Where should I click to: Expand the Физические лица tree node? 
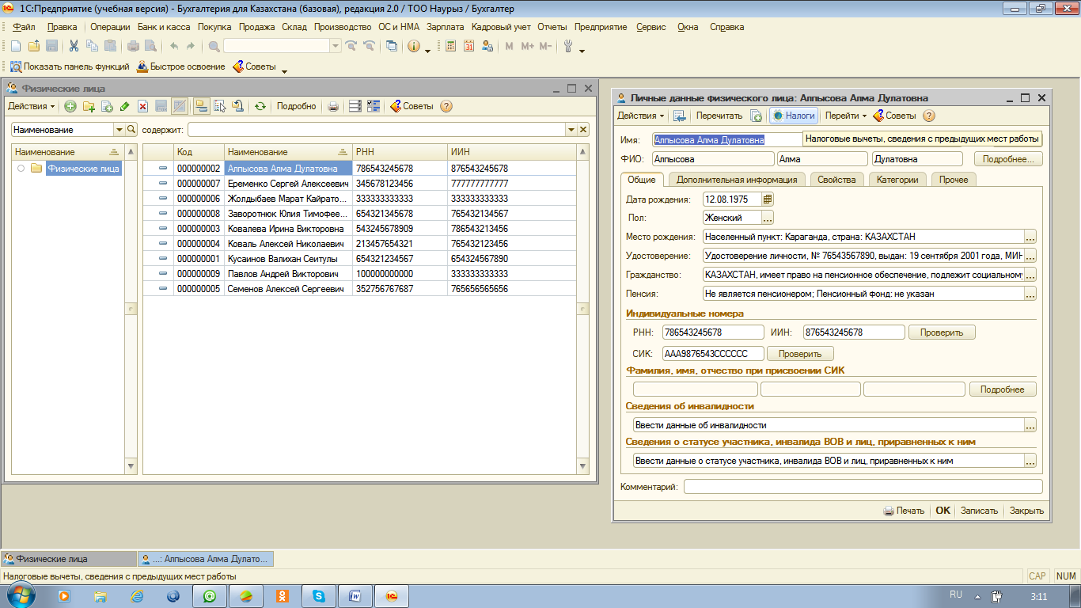click(x=21, y=168)
